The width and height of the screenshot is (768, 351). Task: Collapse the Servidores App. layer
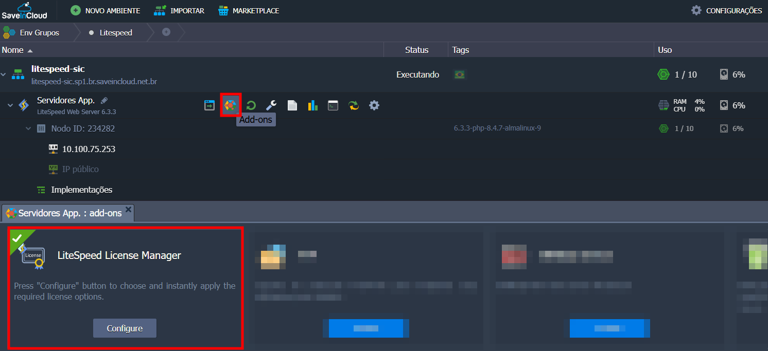pyautogui.click(x=10, y=105)
